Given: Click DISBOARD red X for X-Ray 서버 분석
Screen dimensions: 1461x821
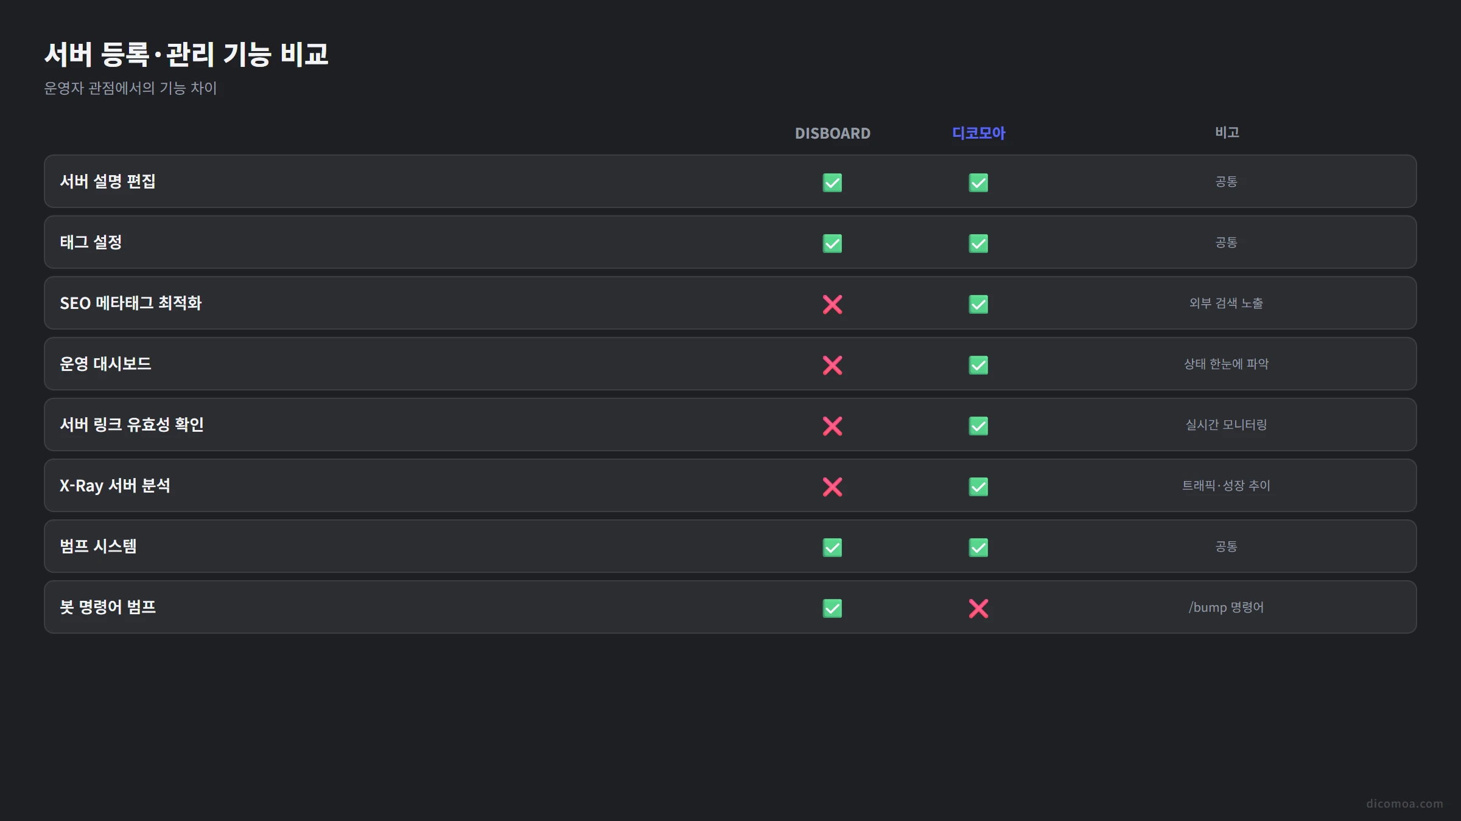Looking at the screenshot, I should pos(832,487).
